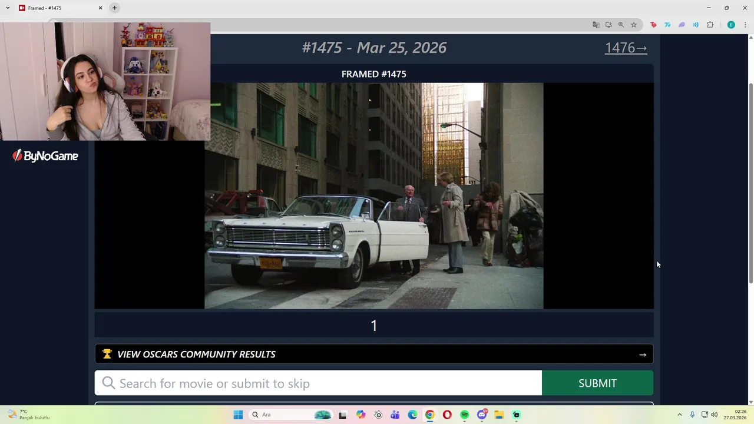Open the blue sound-wave browser extension

click(x=696, y=25)
